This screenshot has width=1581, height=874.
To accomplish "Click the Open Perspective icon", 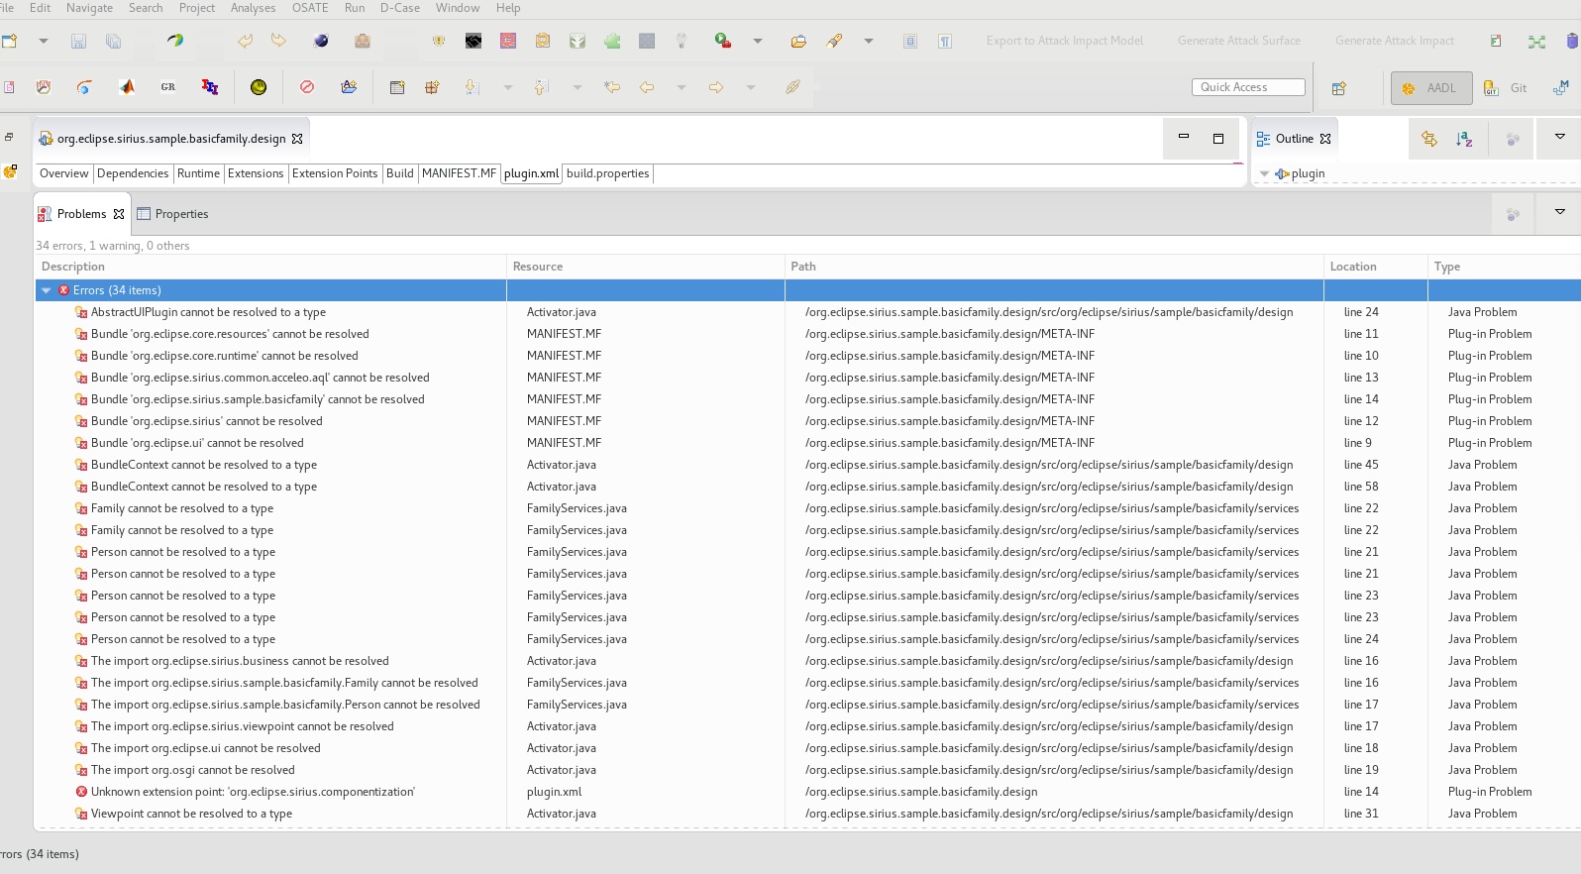I will [x=1339, y=88].
